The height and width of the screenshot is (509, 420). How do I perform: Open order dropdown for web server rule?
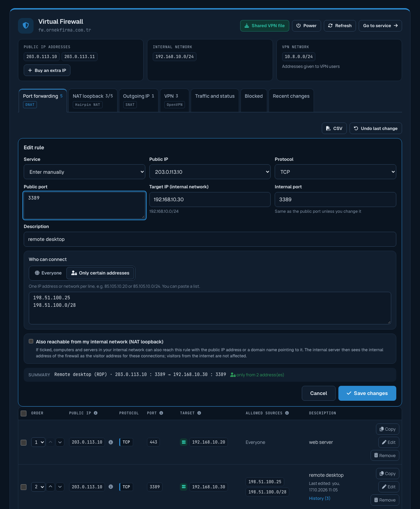click(x=38, y=442)
